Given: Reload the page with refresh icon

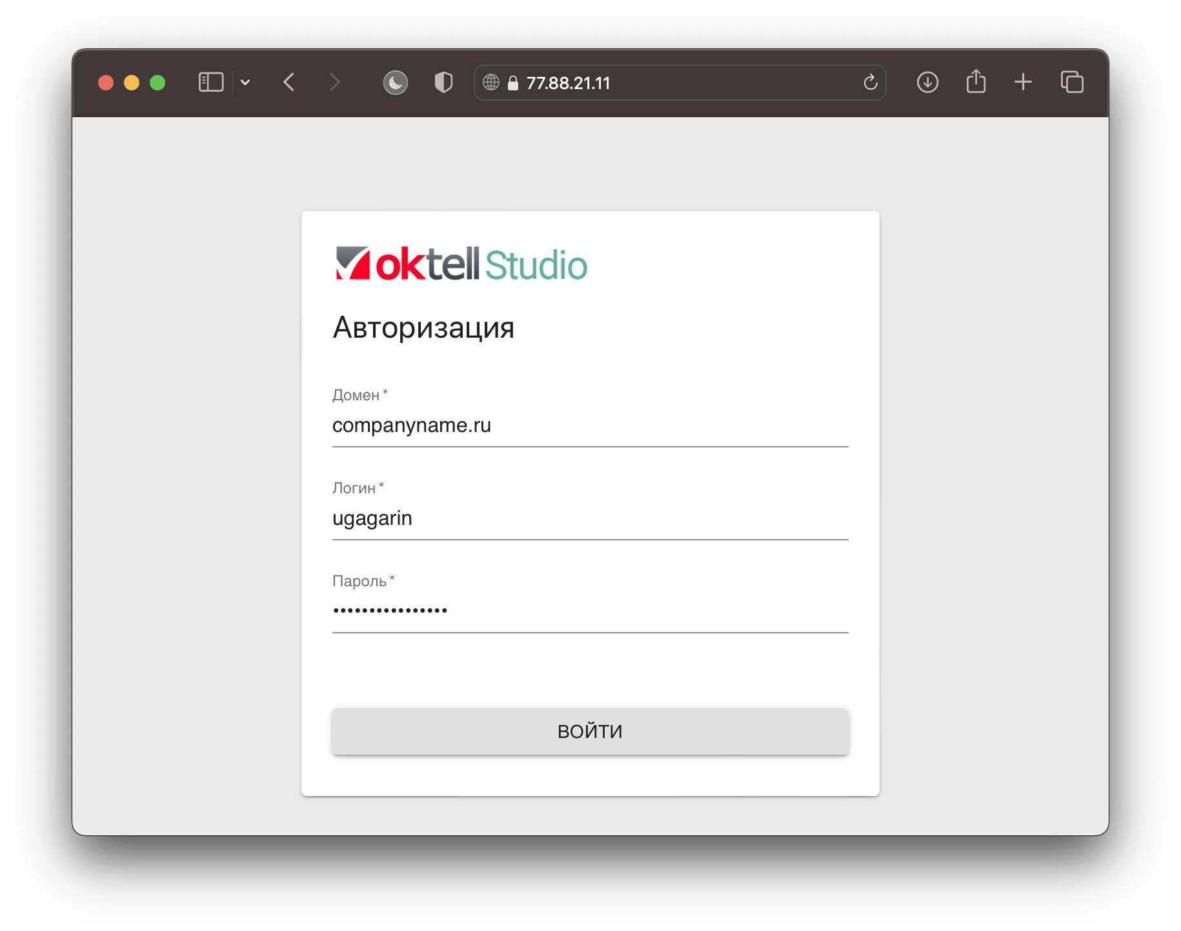Looking at the screenshot, I should tap(870, 83).
